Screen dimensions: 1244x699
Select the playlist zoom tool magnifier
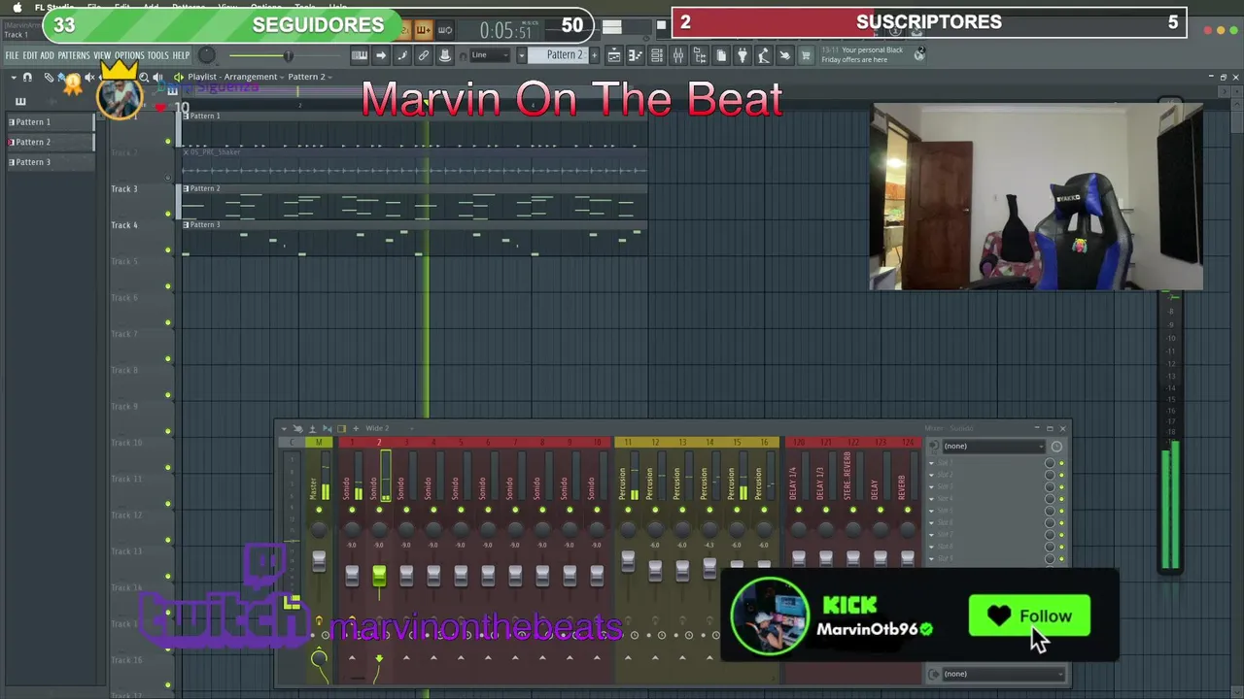[x=144, y=77]
